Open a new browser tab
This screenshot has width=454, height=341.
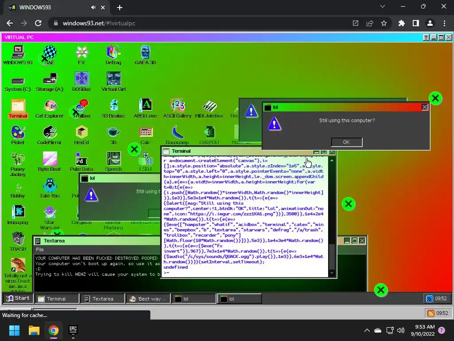tap(120, 8)
